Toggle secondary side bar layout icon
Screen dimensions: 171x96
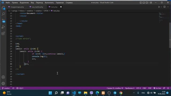[x=147, y=2]
